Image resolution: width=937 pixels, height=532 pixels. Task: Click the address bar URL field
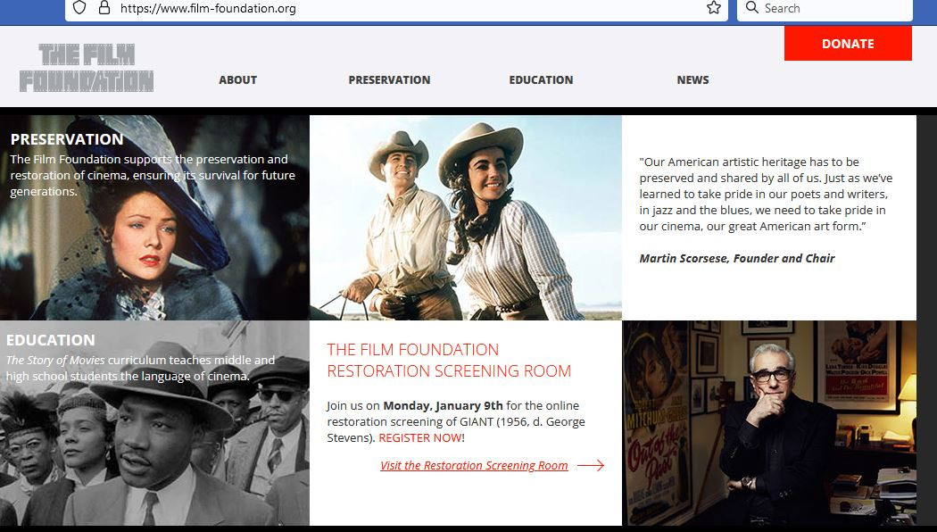(394, 8)
